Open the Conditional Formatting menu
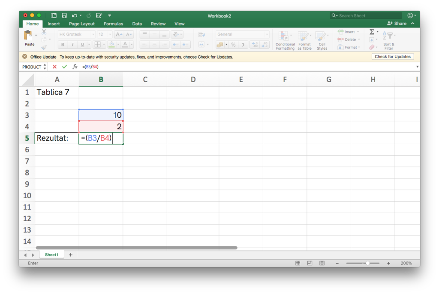 [285, 41]
